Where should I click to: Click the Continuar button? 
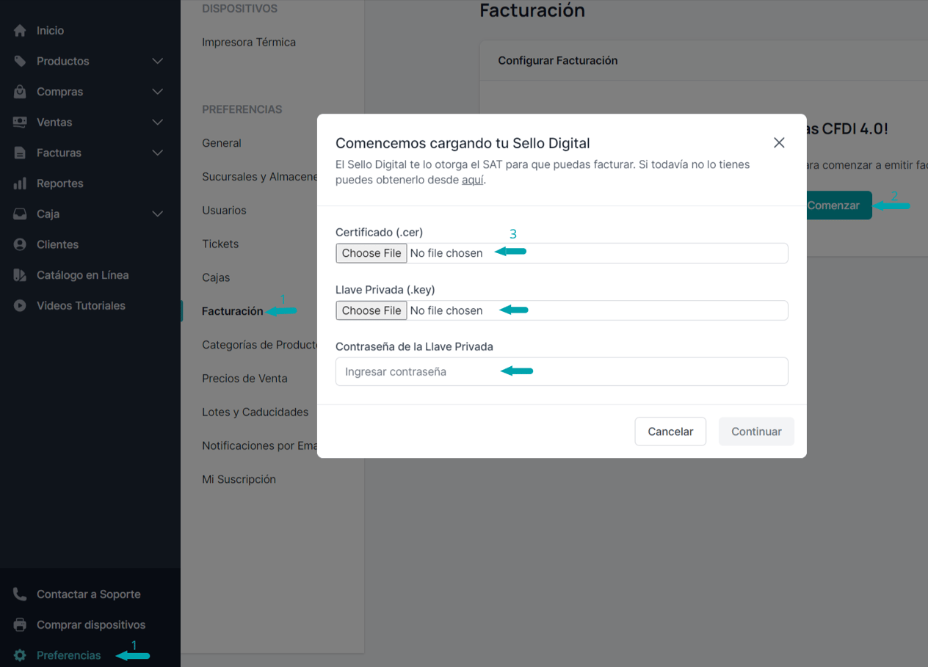pyautogui.click(x=756, y=431)
